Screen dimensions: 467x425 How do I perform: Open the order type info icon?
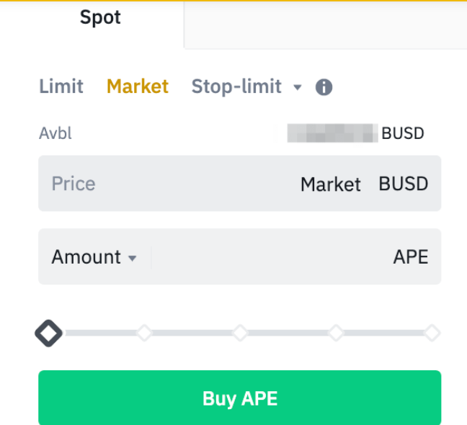(324, 87)
